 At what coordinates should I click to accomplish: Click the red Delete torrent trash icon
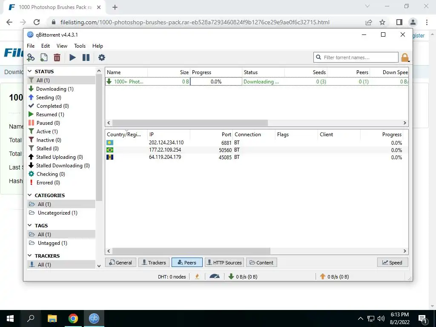[57, 57]
